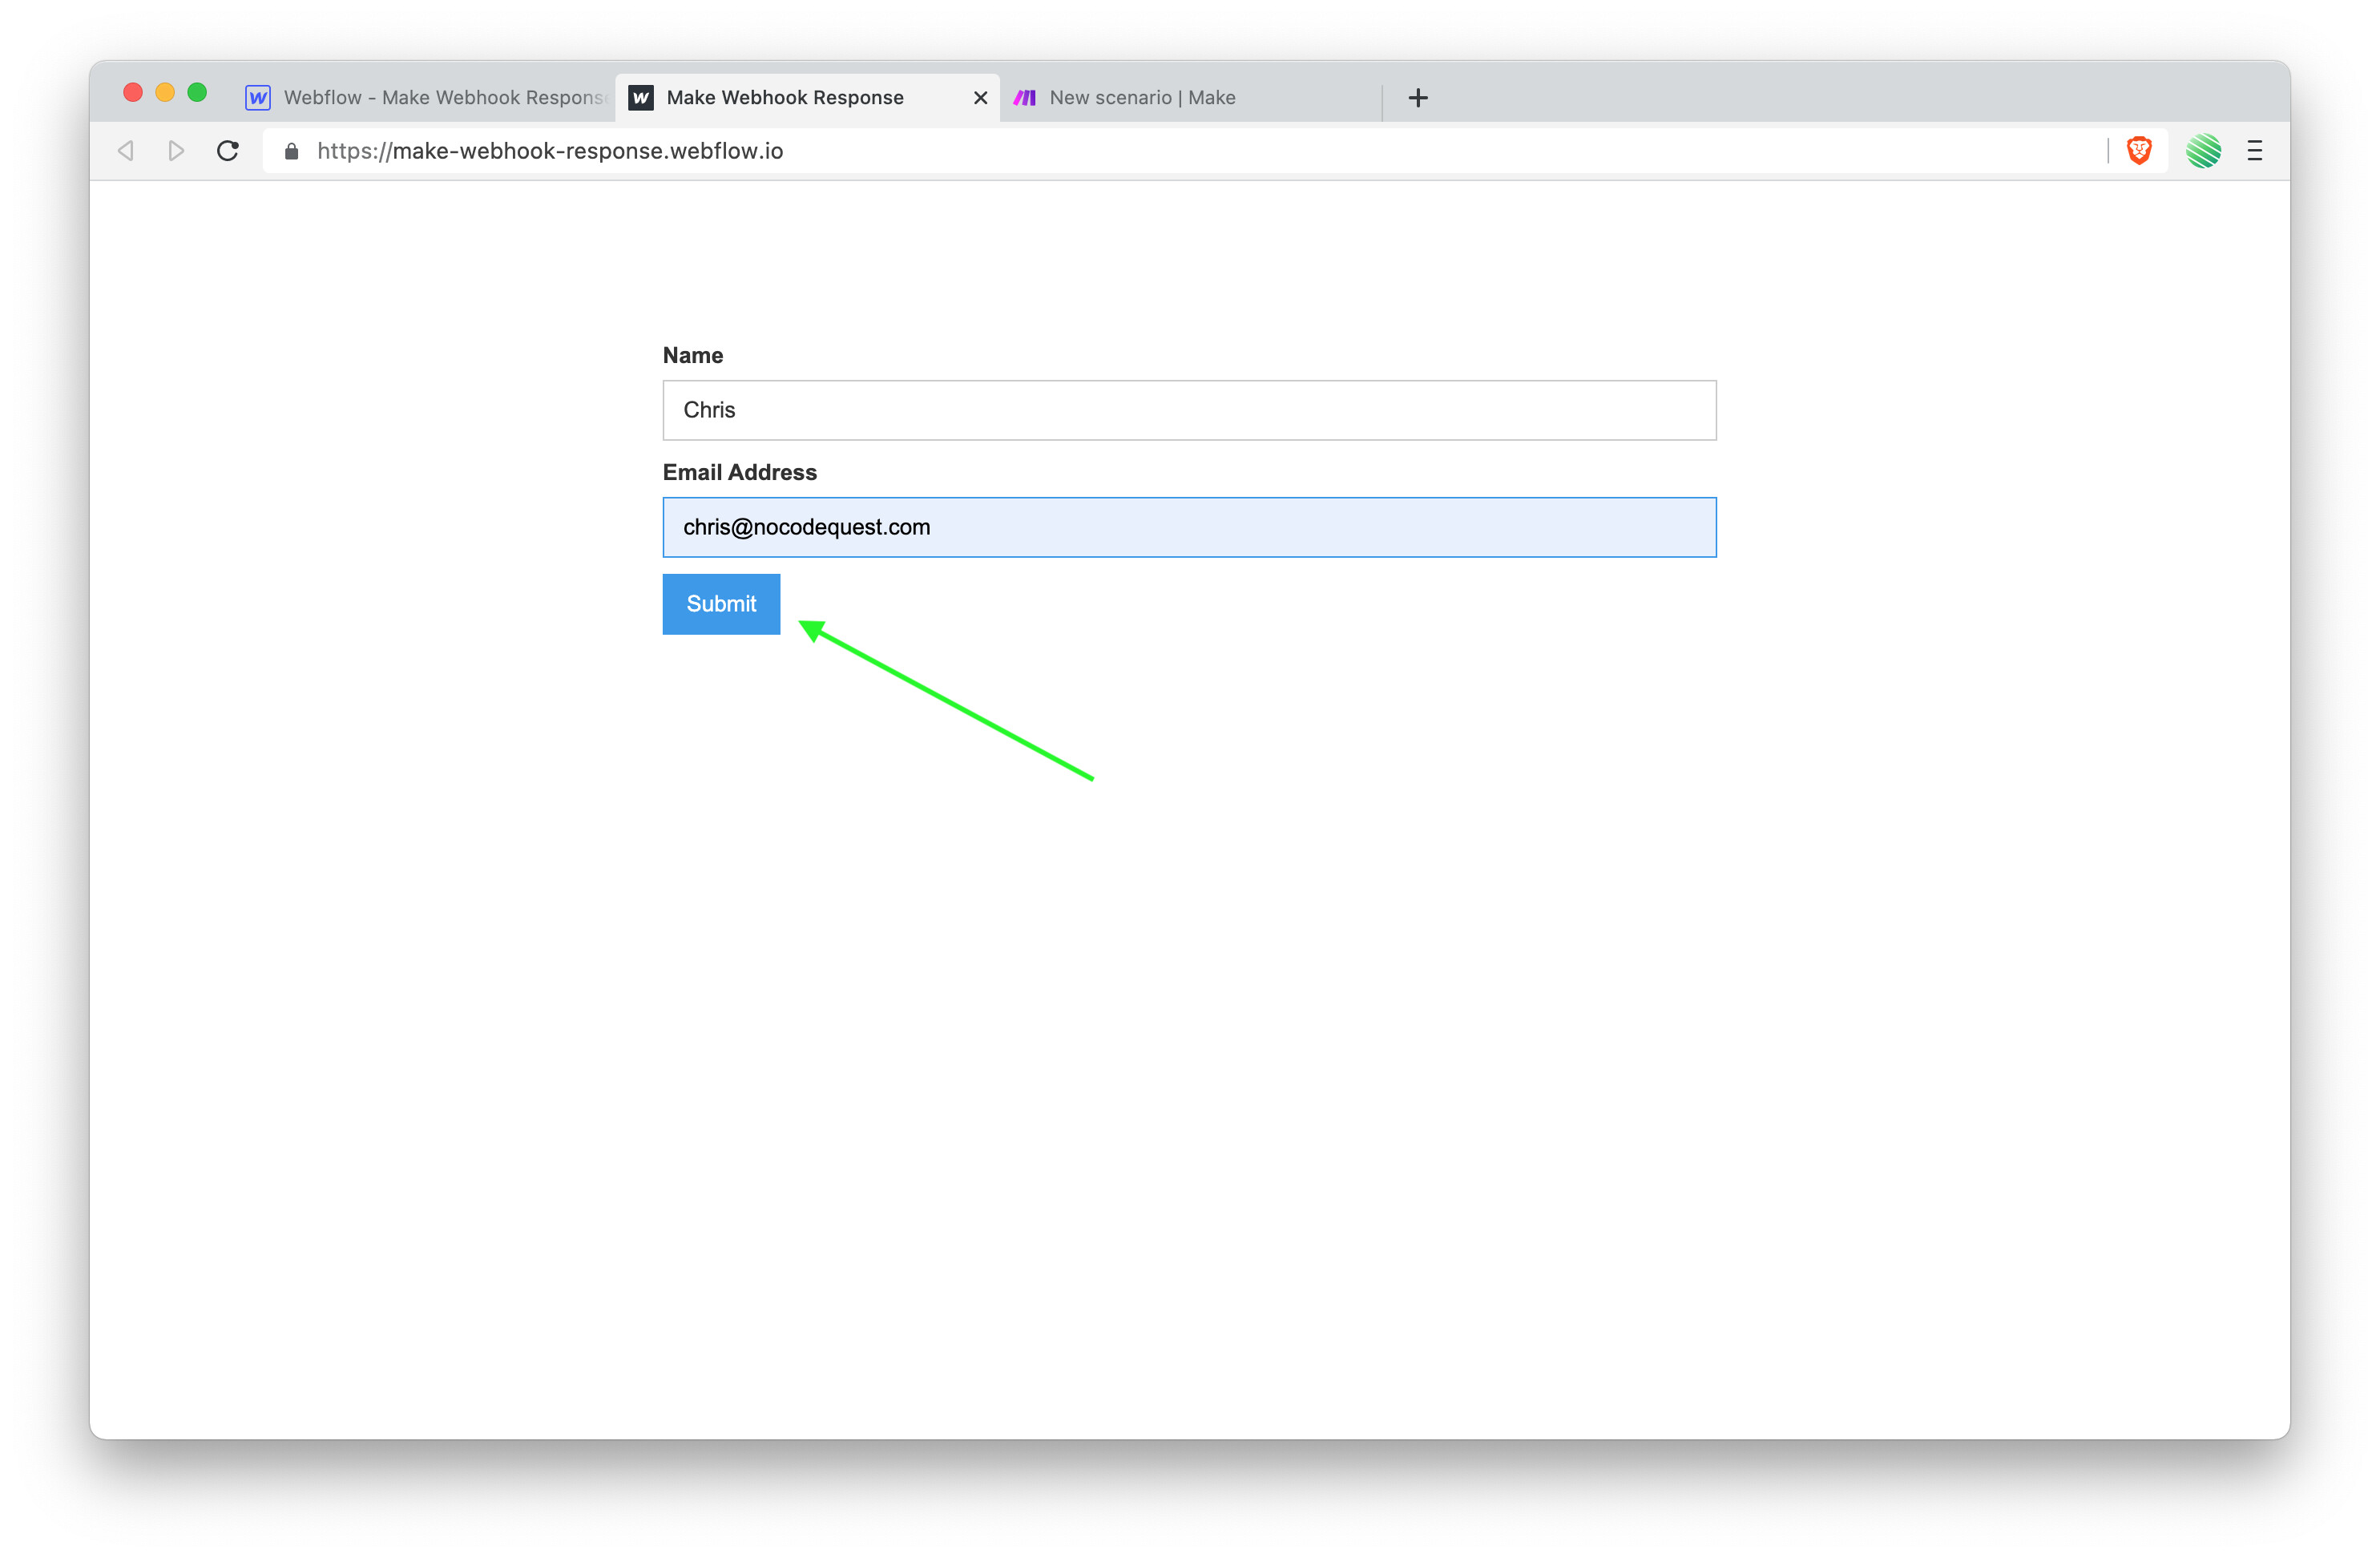Image resolution: width=2380 pixels, height=1558 pixels.
Task: Click the padlock site security icon
Action: (291, 151)
